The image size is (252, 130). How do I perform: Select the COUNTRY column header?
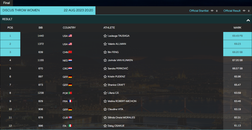[69, 28]
